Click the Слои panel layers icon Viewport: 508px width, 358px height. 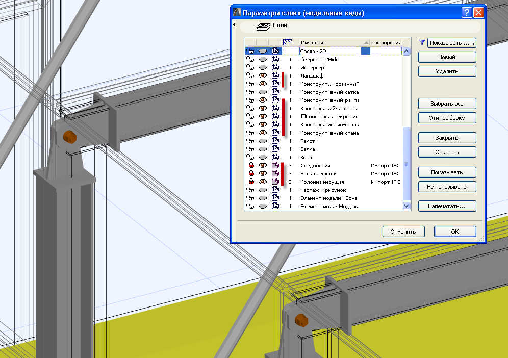263,27
